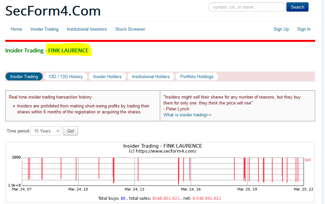Click the Mar. 25, 22 axis label

(x=304, y=189)
